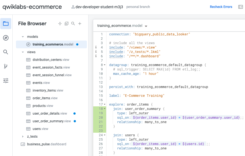Click the info icon on line 4
This screenshot has height=156, width=245.
point(96,47)
